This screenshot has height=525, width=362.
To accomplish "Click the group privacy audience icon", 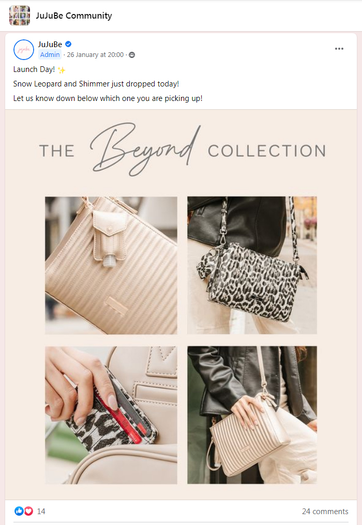I will pyautogui.click(x=132, y=55).
